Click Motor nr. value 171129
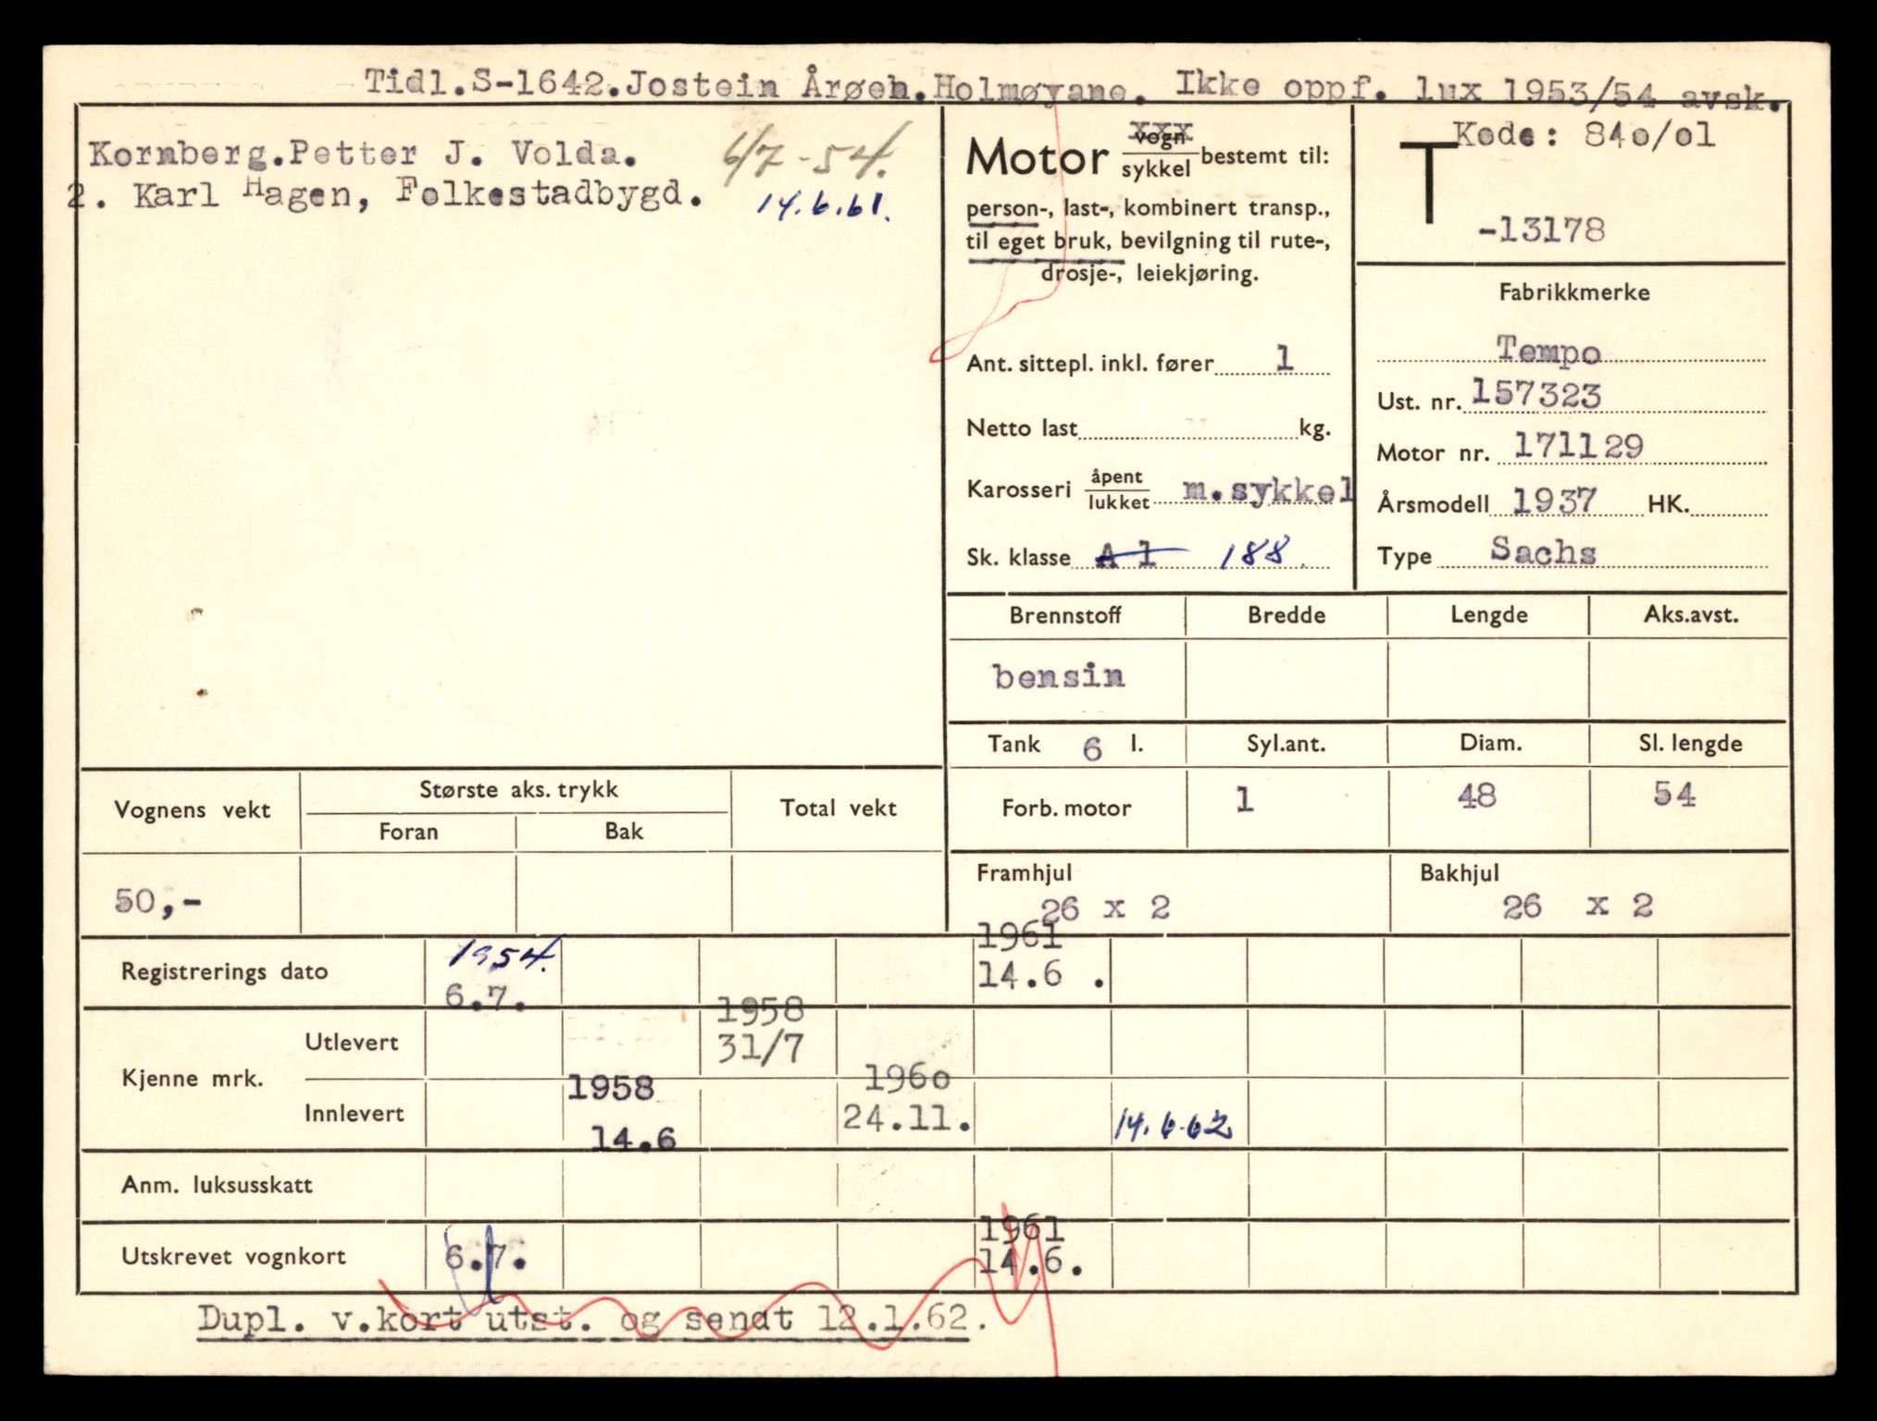1877x1421 pixels. point(1578,448)
